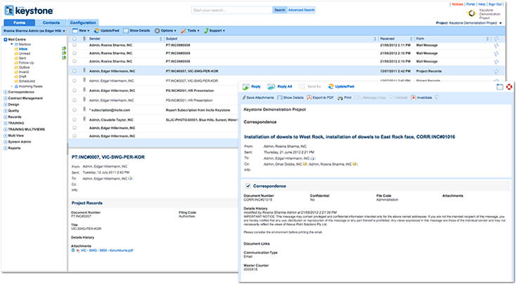Click the PDF icon beside Korumburra attachment
Viewport: 516px width, 284px height.
coord(78,250)
